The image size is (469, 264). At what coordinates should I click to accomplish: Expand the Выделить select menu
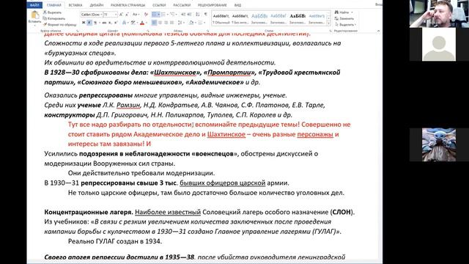(x=346, y=24)
